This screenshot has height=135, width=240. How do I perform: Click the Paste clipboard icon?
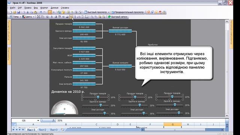(x=36, y=12)
